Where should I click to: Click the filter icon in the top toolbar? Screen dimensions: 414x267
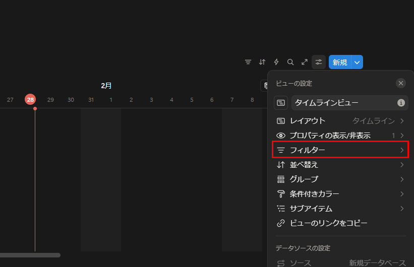point(248,62)
